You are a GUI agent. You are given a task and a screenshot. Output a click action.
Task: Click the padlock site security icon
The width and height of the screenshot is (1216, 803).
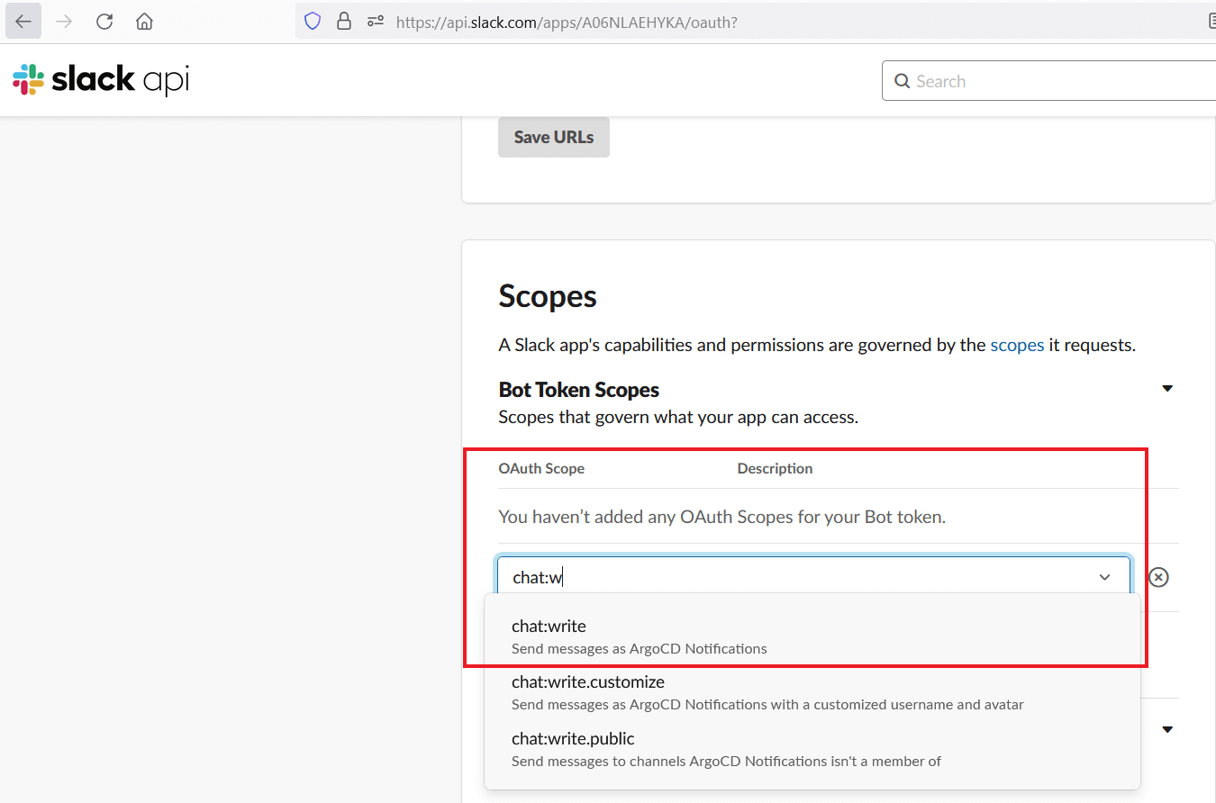pos(344,21)
